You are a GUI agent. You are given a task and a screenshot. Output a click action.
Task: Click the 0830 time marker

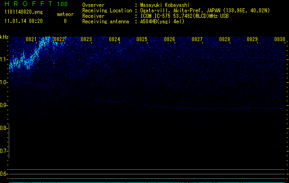coord(280,39)
